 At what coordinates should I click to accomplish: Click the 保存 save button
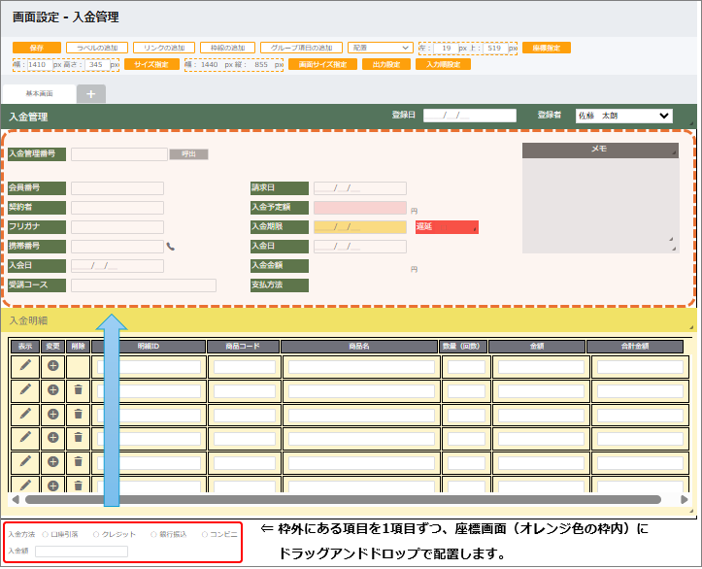(x=37, y=47)
